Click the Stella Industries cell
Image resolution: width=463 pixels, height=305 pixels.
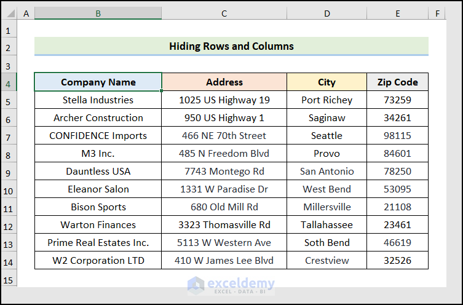point(98,100)
